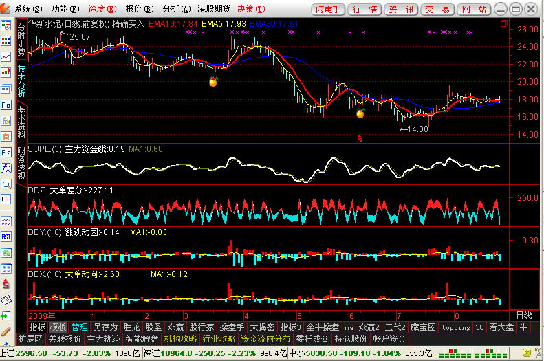This screenshot has width=544, height=361.
Task: Open the 主力轨迹 tab
Action: pos(103,339)
